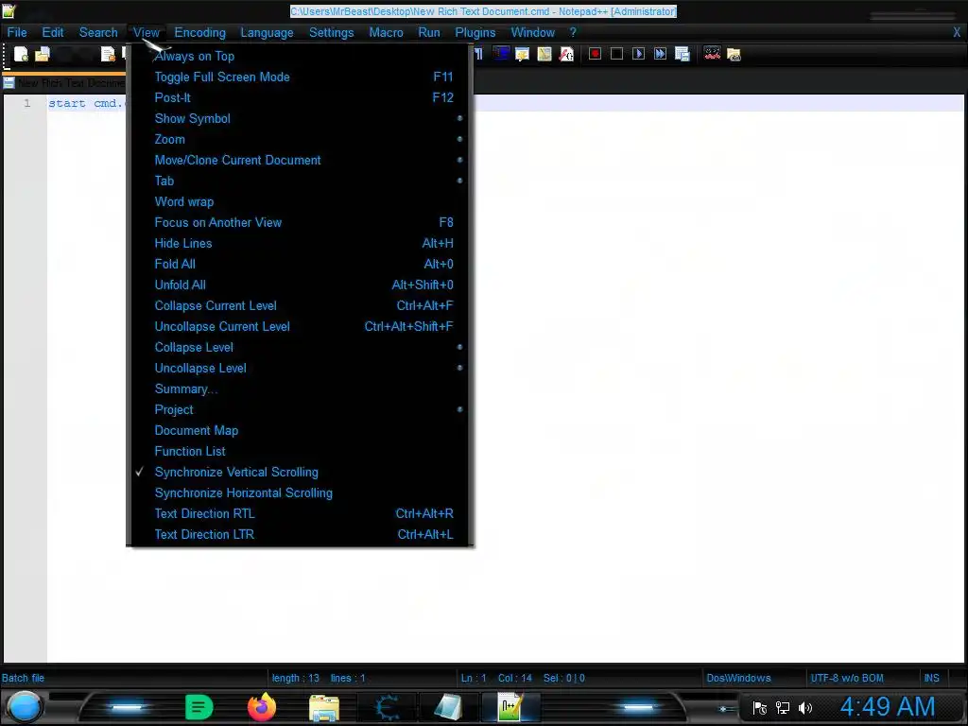Toggle Word wrap option
The height and width of the screenshot is (726, 968).
pos(300,202)
